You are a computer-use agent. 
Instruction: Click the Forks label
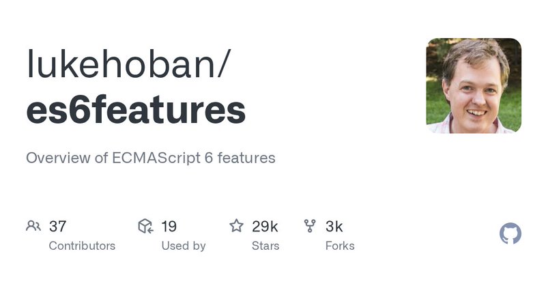(x=340, y=246)
